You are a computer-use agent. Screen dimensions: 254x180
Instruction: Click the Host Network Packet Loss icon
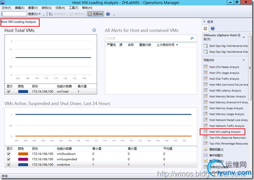pyautogui.click(x=206, y=120)
